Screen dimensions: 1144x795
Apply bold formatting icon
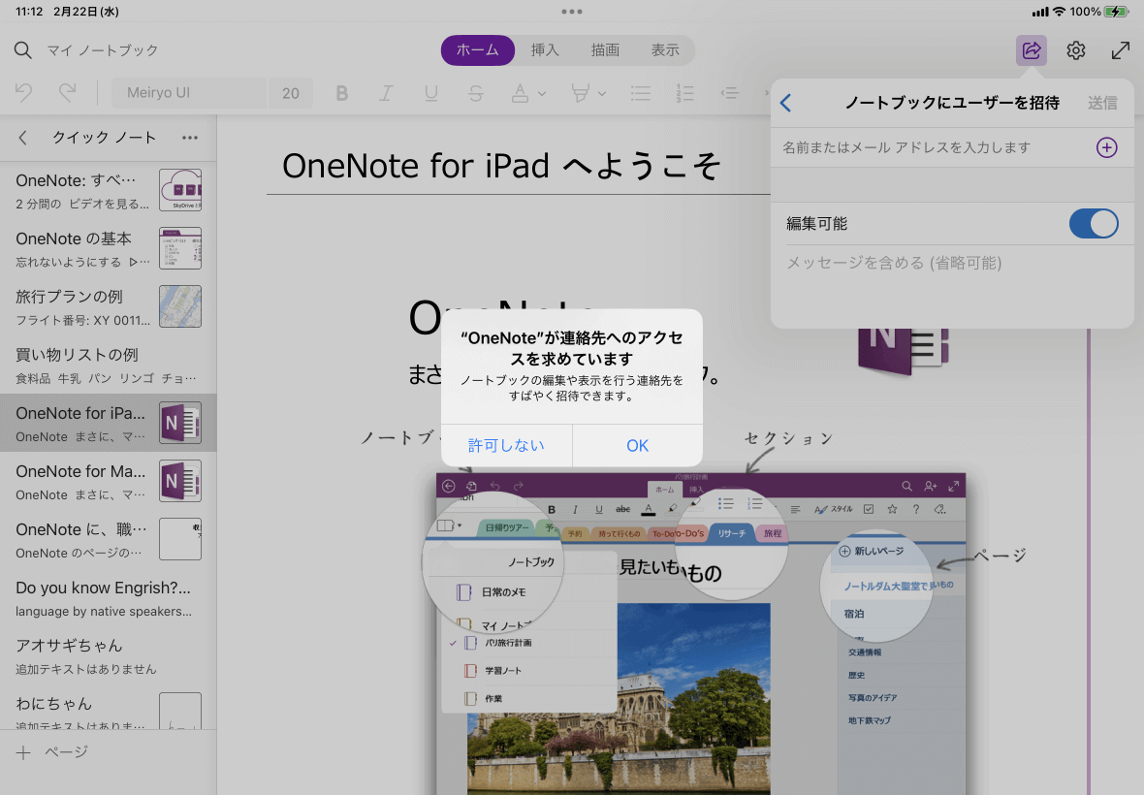coord(341,93)
